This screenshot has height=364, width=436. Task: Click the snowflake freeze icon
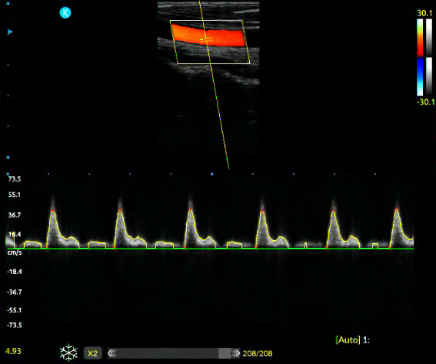point(68,353)
